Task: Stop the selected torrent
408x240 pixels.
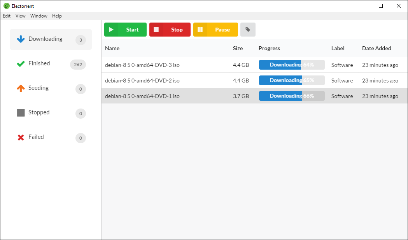Action: point(170,30)
